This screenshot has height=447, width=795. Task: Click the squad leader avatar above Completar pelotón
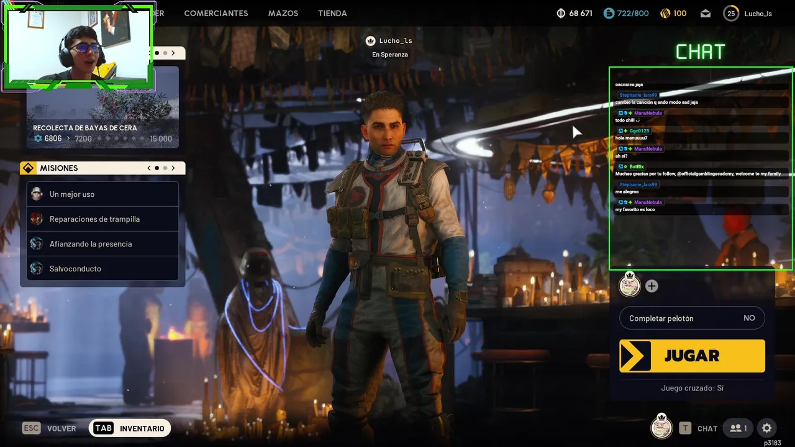(x=630, y=285)
